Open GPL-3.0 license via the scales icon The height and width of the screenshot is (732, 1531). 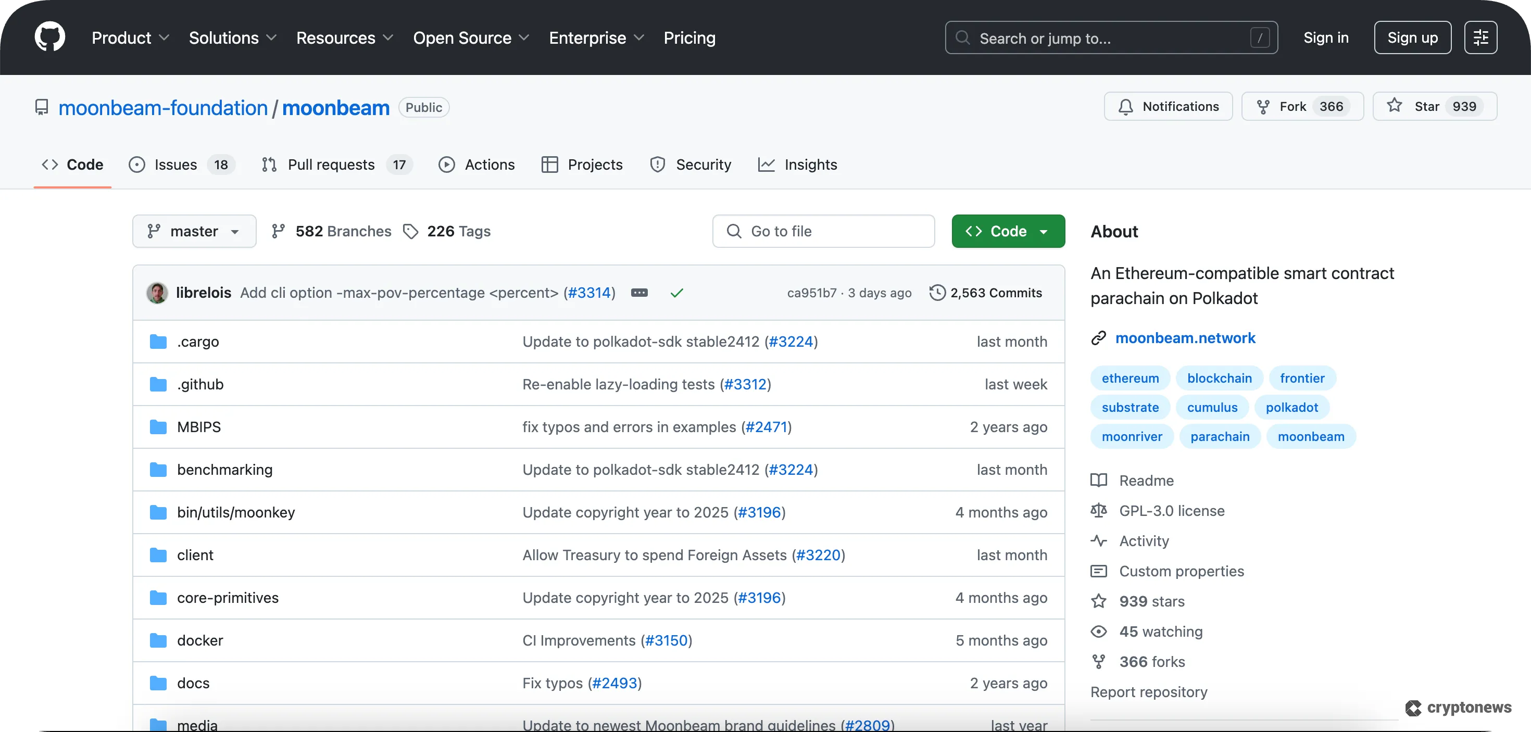tap(1099, 510)
